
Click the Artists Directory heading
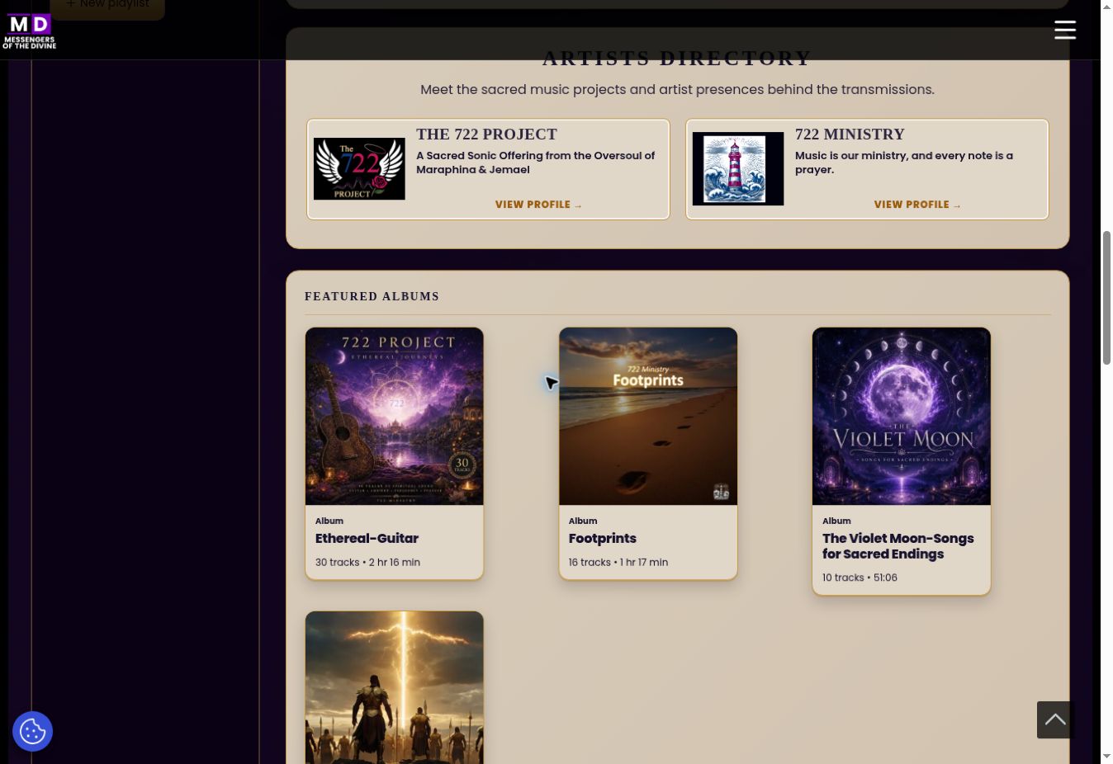[x=677, y=58]
